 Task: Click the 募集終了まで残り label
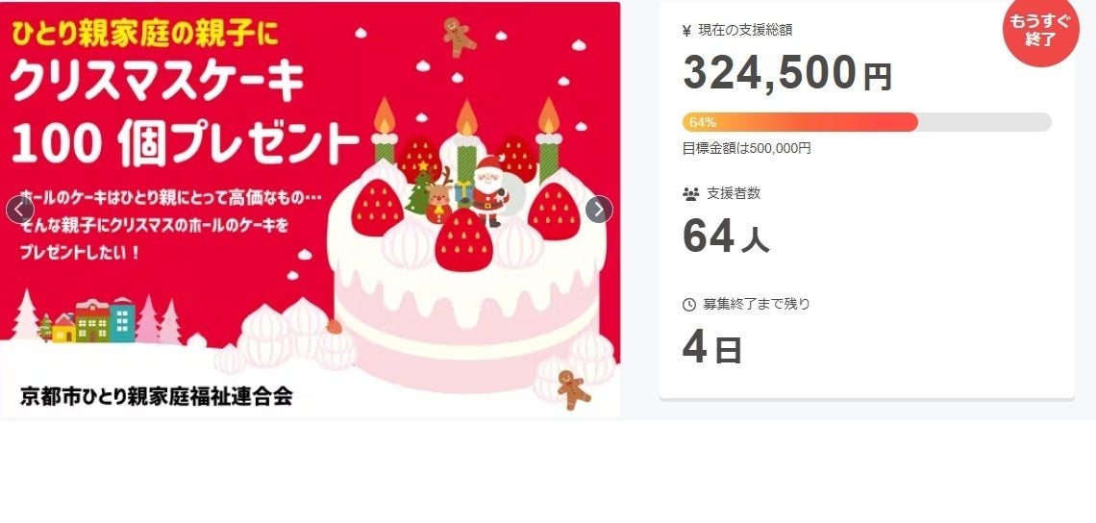click(757, 304)
